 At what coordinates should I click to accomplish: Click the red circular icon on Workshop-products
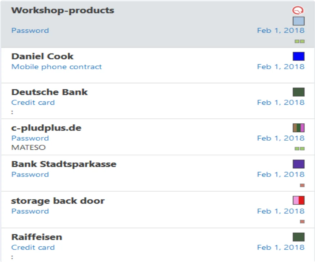[298, 10]
